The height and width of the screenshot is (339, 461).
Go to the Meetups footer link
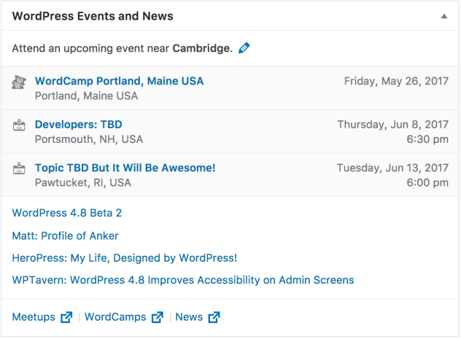34,317
